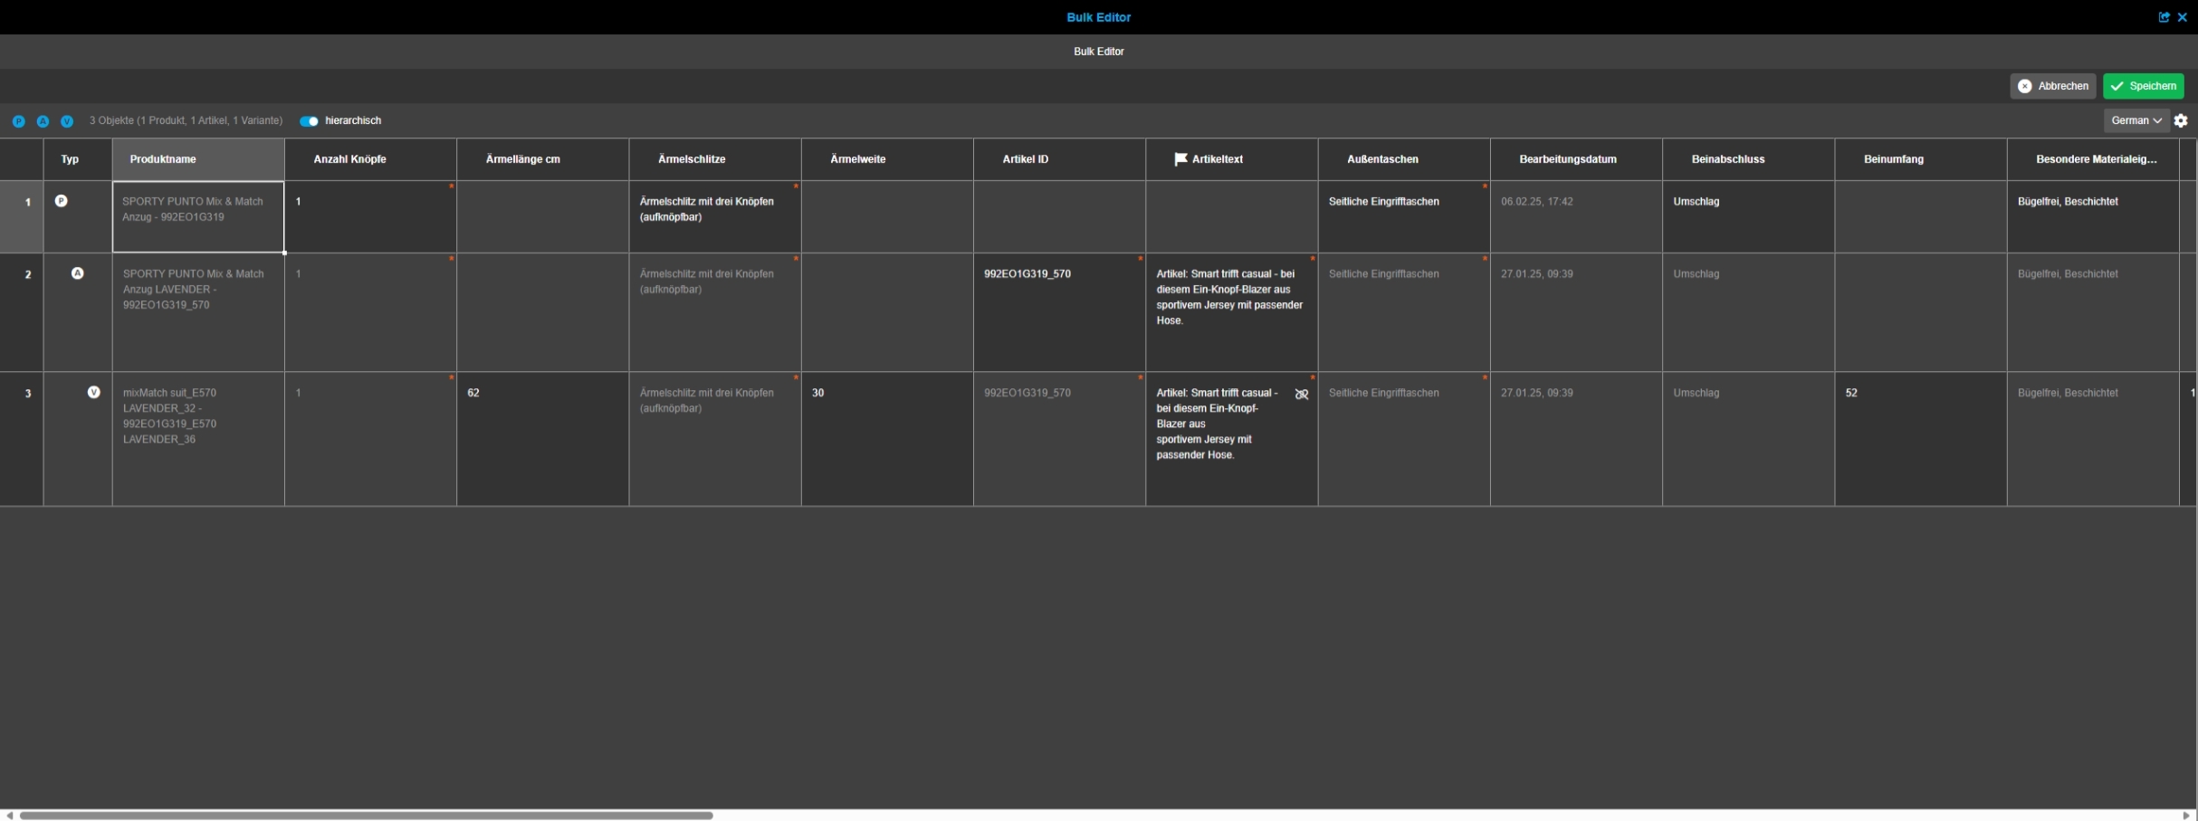Select row number 2
2198x821 pixels.
[22, 312]
